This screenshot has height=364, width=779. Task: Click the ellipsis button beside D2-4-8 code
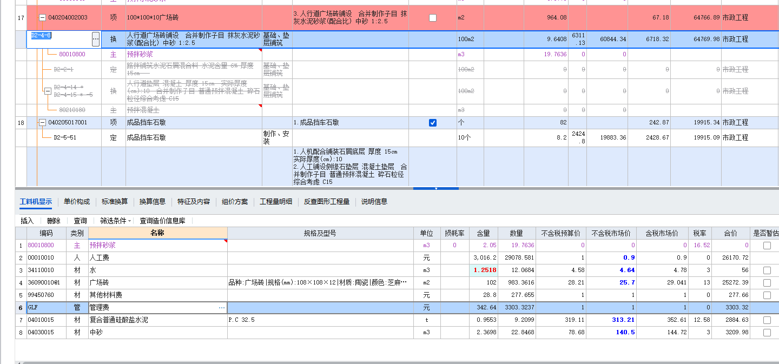96,39
